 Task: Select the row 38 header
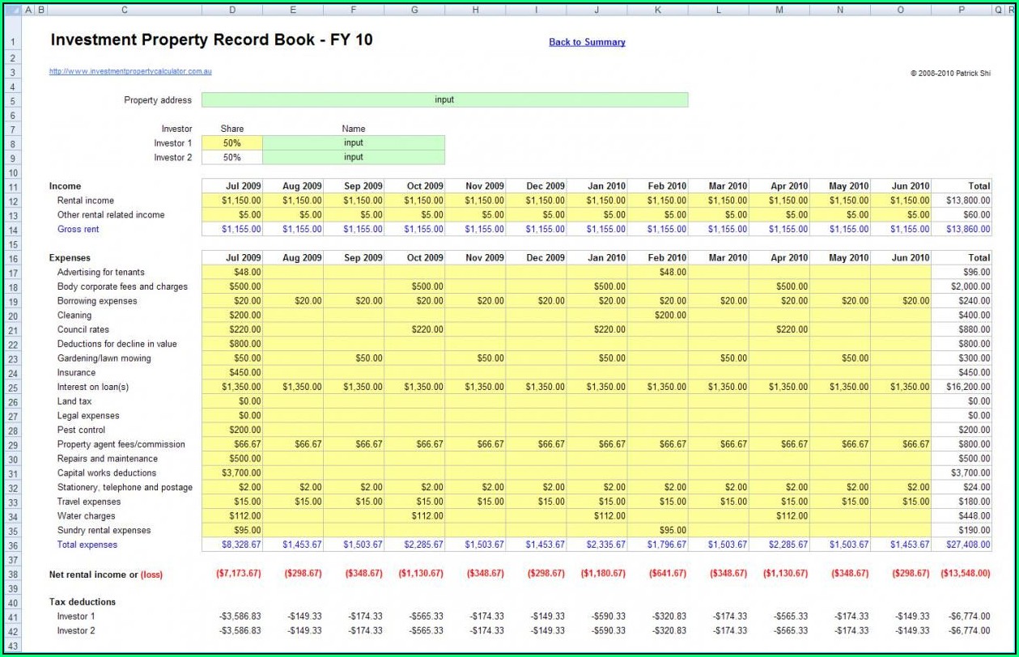13,574
